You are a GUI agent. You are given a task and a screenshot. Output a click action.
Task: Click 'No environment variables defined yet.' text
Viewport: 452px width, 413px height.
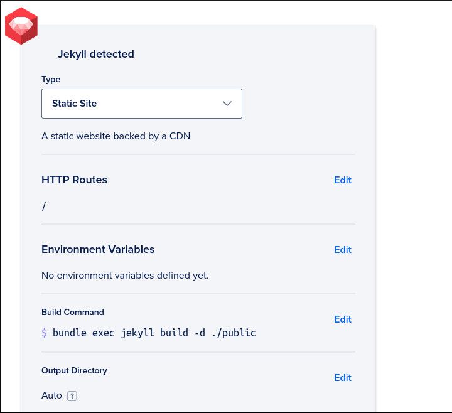[x=125, y=276]
